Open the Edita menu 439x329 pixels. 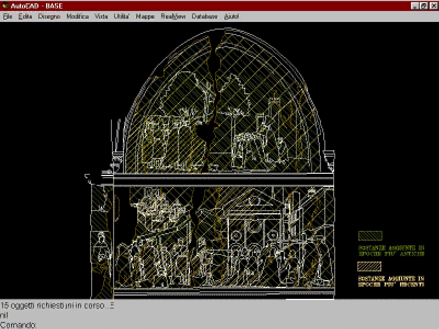click(x=25, y=16)
